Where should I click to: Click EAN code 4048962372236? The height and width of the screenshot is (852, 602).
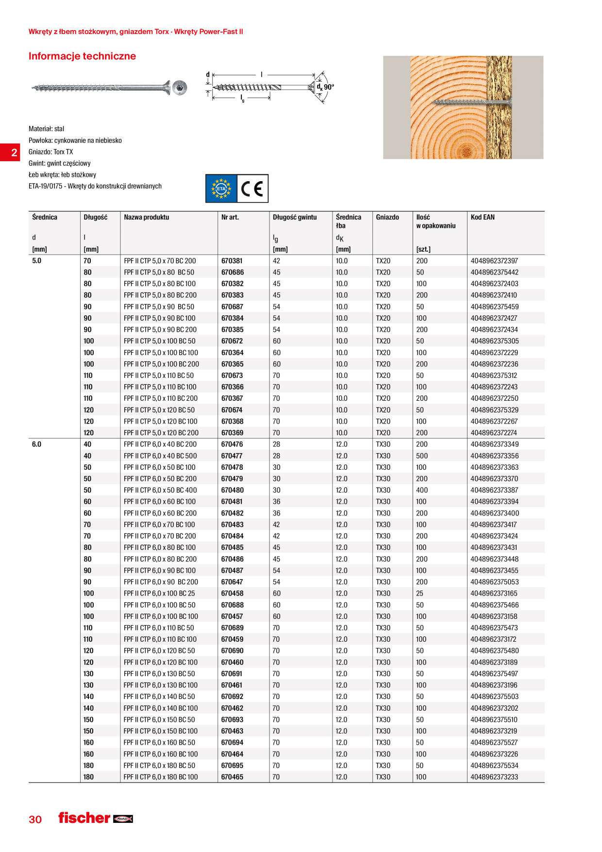[x=494, y=364]
